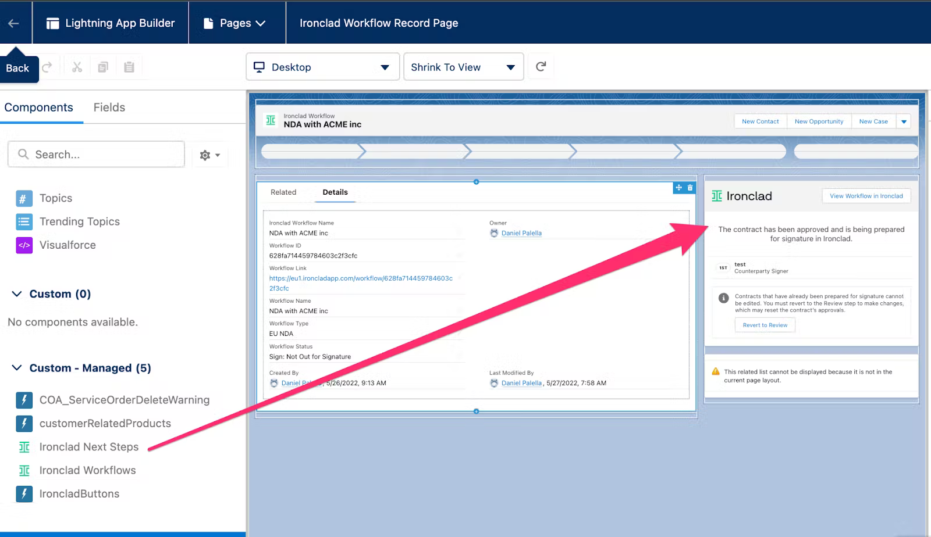931x537 pixels.
Task: Click the move handle on selected component
Action: coord(678,188)
